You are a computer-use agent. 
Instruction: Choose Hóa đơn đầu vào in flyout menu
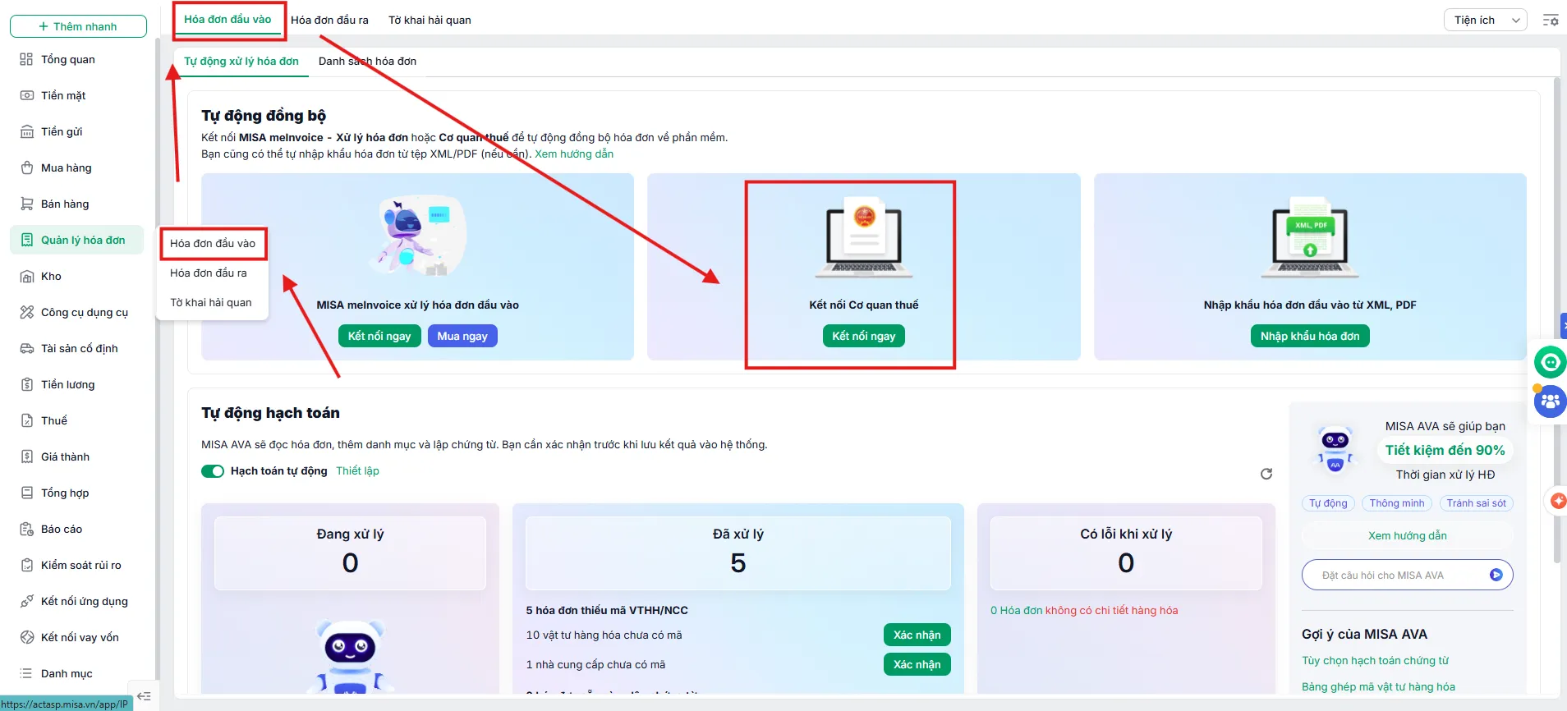tap(213, 243)
